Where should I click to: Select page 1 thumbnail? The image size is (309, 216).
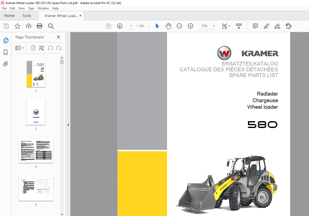click(36, 74)
